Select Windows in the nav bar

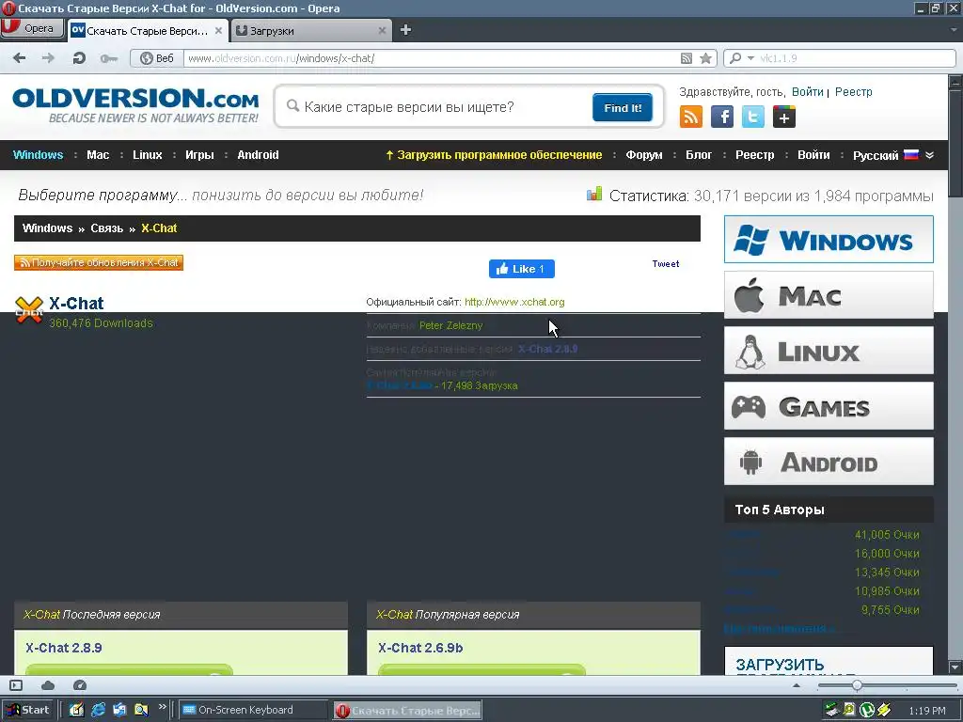pos(38,155)
